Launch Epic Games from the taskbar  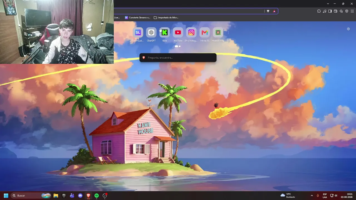pyautogui.click(x=64, y=196)
